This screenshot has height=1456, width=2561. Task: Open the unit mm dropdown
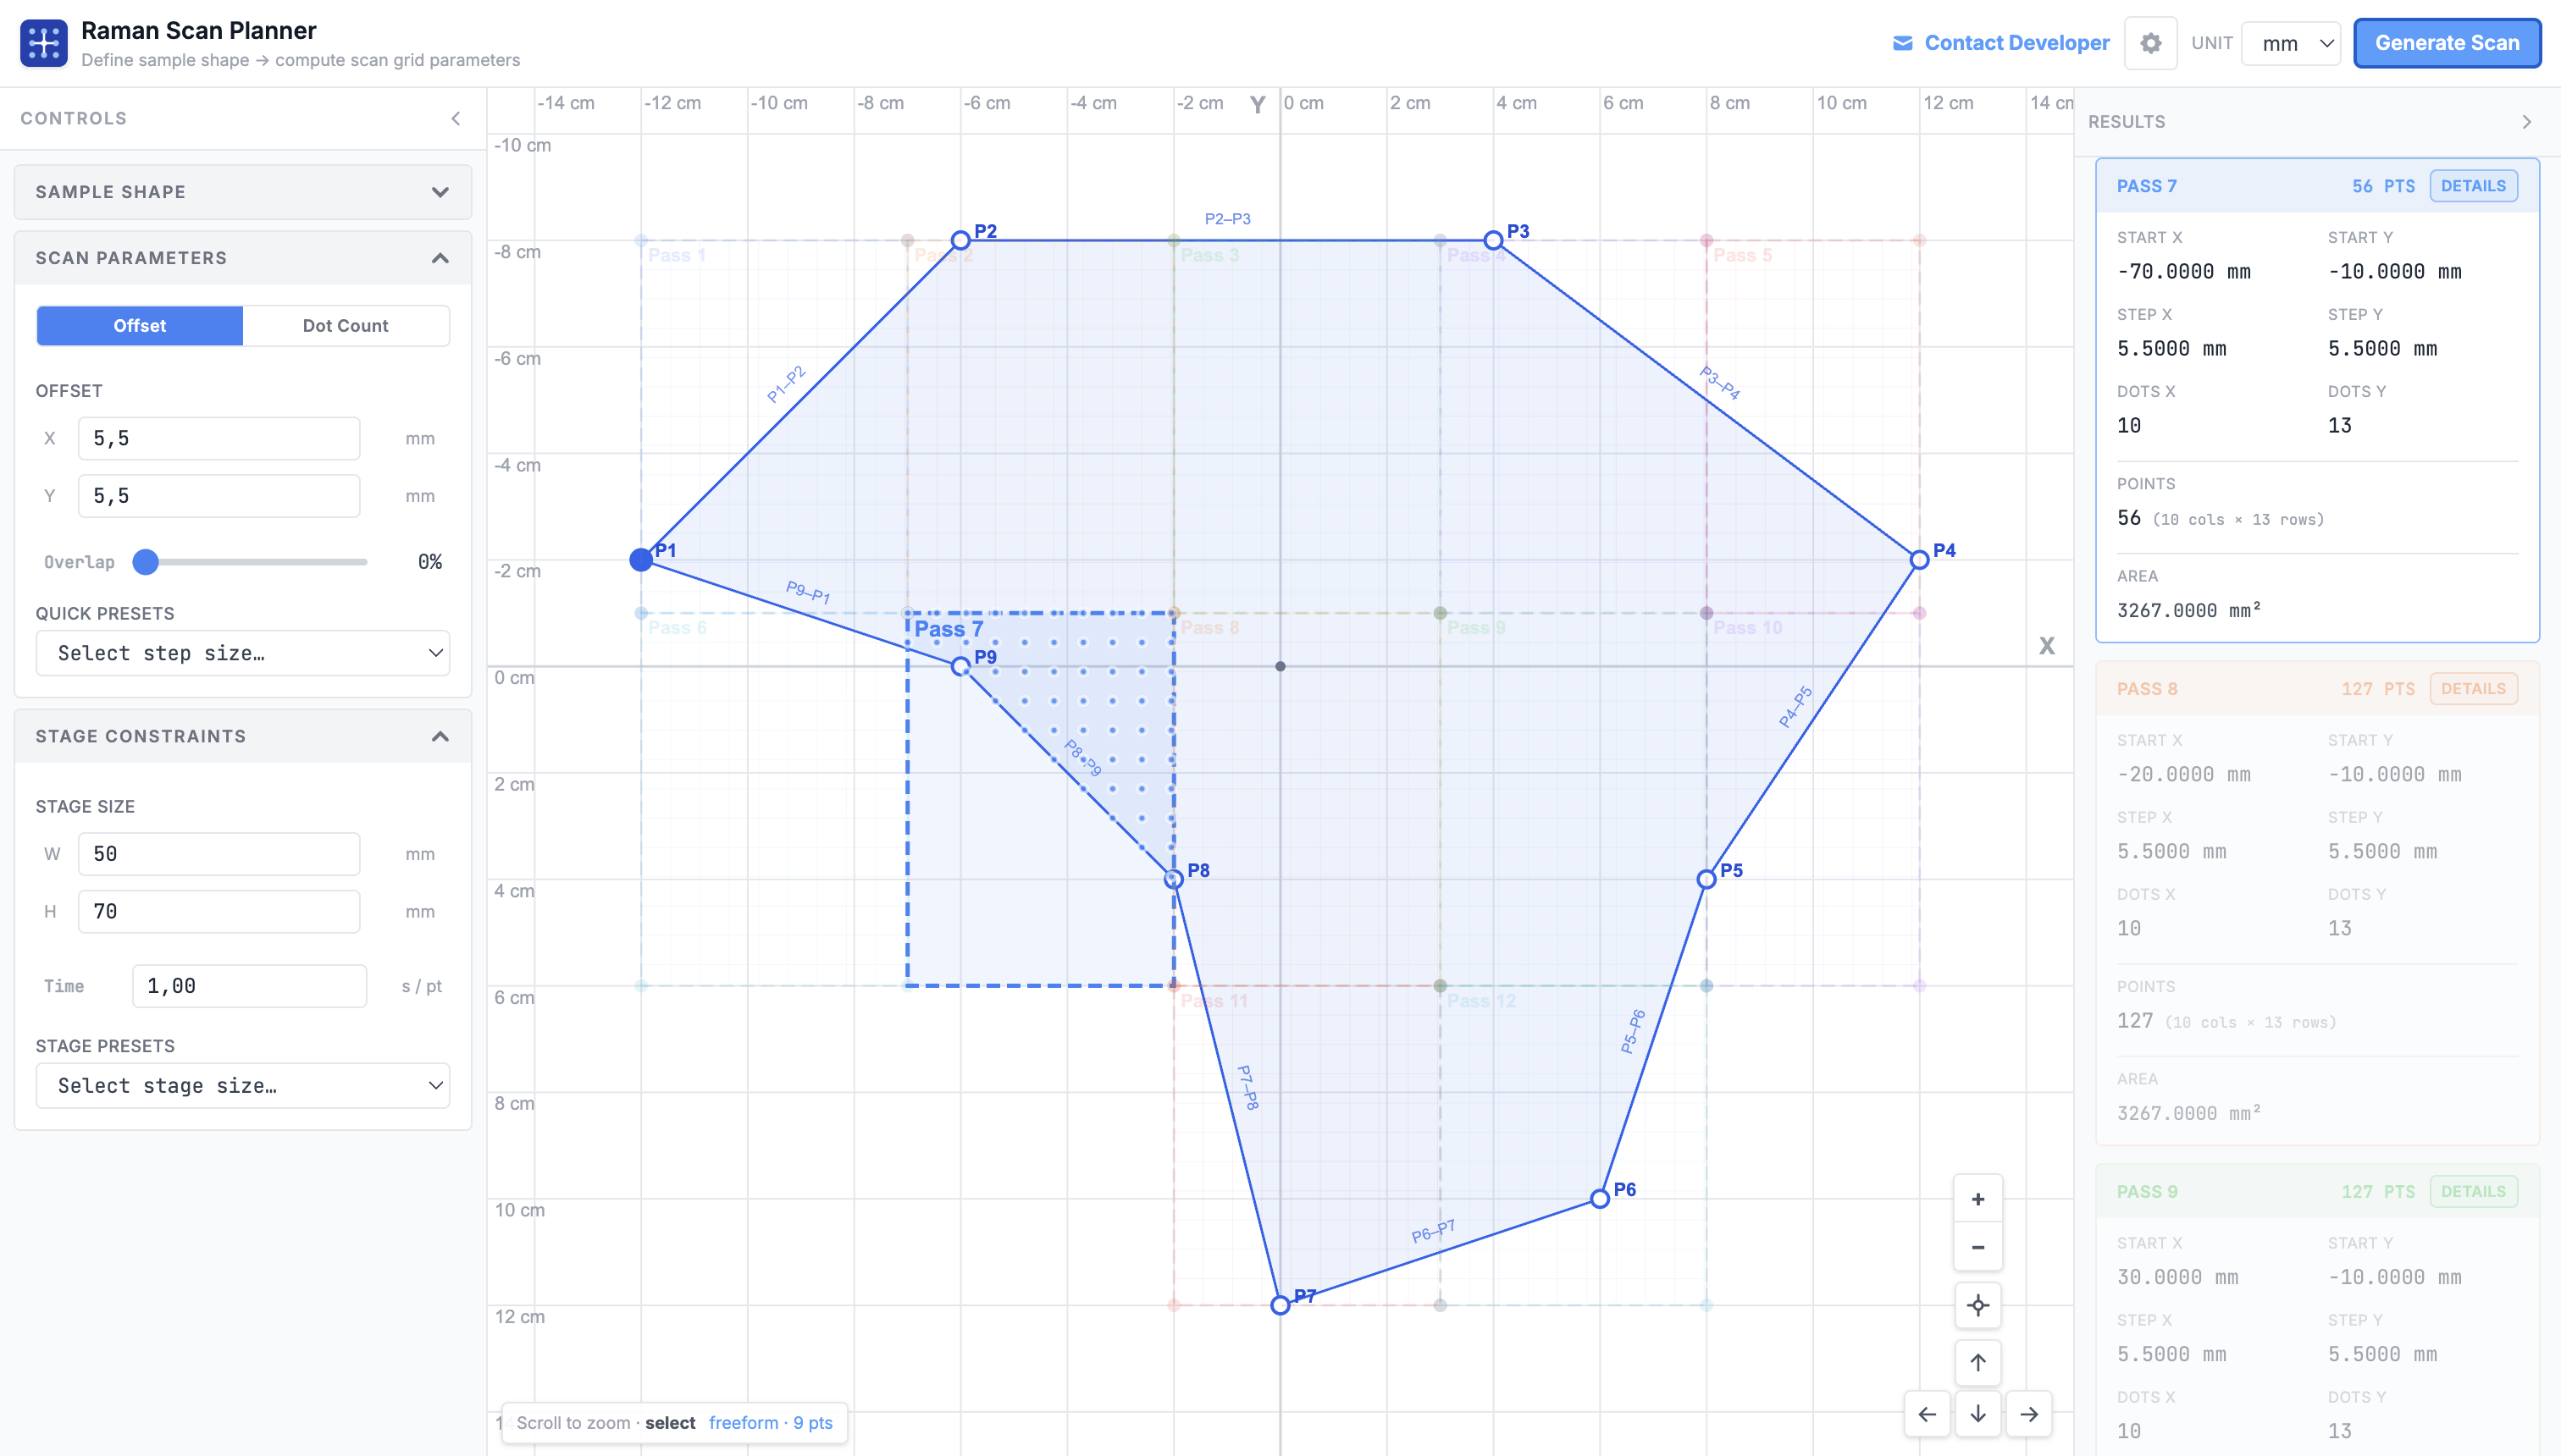(x=2290, y=43)
